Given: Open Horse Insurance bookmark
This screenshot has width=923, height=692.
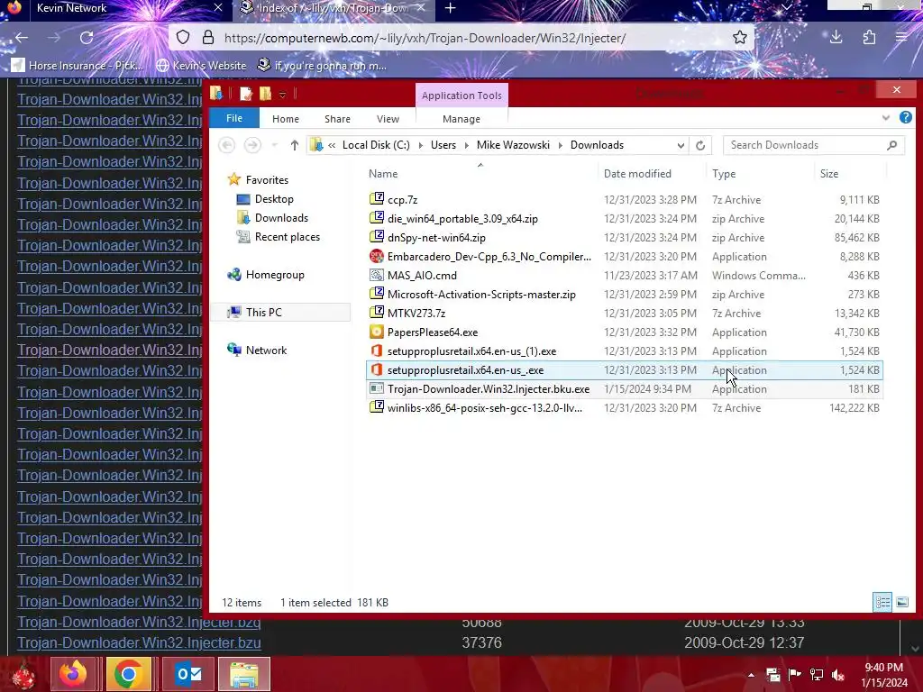Looking at the screenshot, I should tap(78, 65).
